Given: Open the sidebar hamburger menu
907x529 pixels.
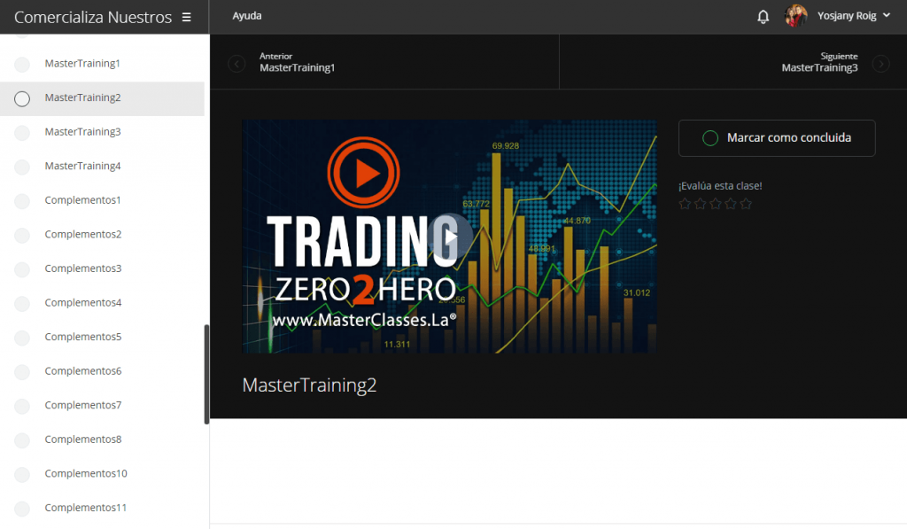Looking at the screenshot, I should (186, 16).
